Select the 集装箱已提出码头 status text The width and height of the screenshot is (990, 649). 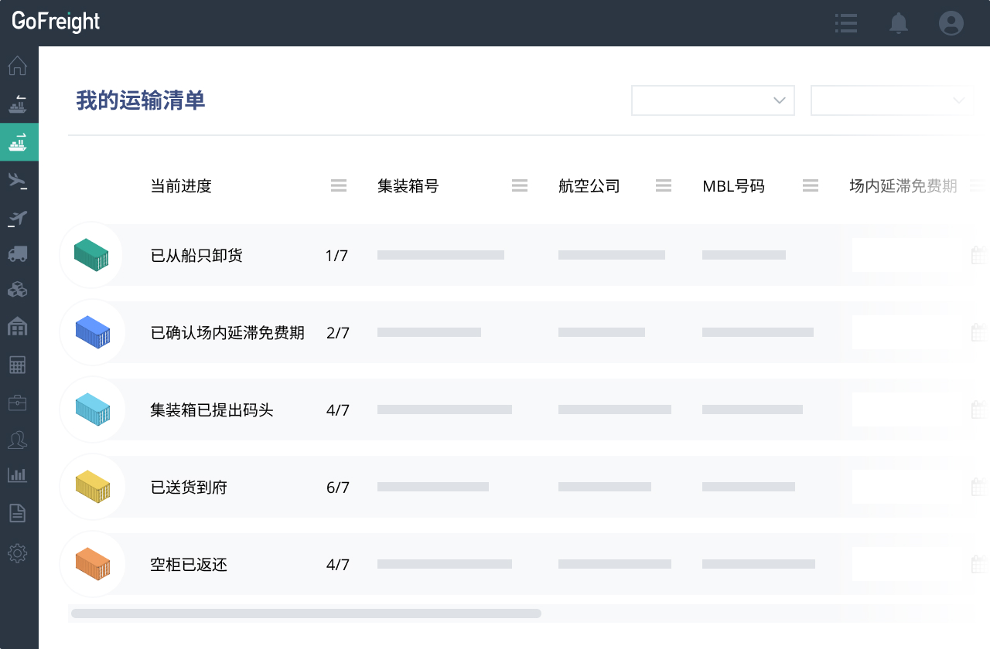tap(212, 410)
